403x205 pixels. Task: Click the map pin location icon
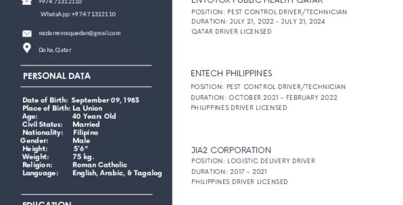point(27,48)
